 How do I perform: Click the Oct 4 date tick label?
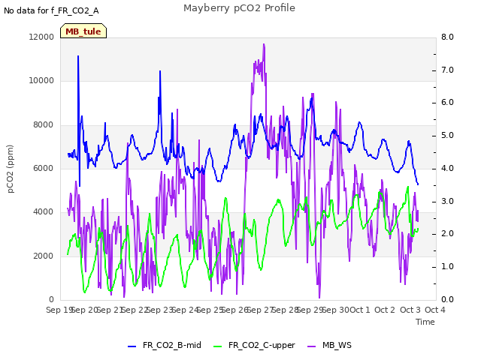pyautogui.click(x=435, y=310)
